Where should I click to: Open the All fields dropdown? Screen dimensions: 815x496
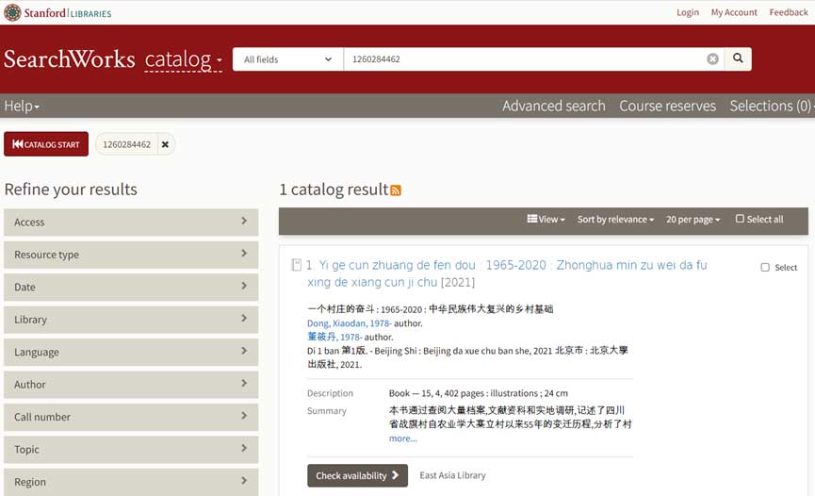[288, 59]
